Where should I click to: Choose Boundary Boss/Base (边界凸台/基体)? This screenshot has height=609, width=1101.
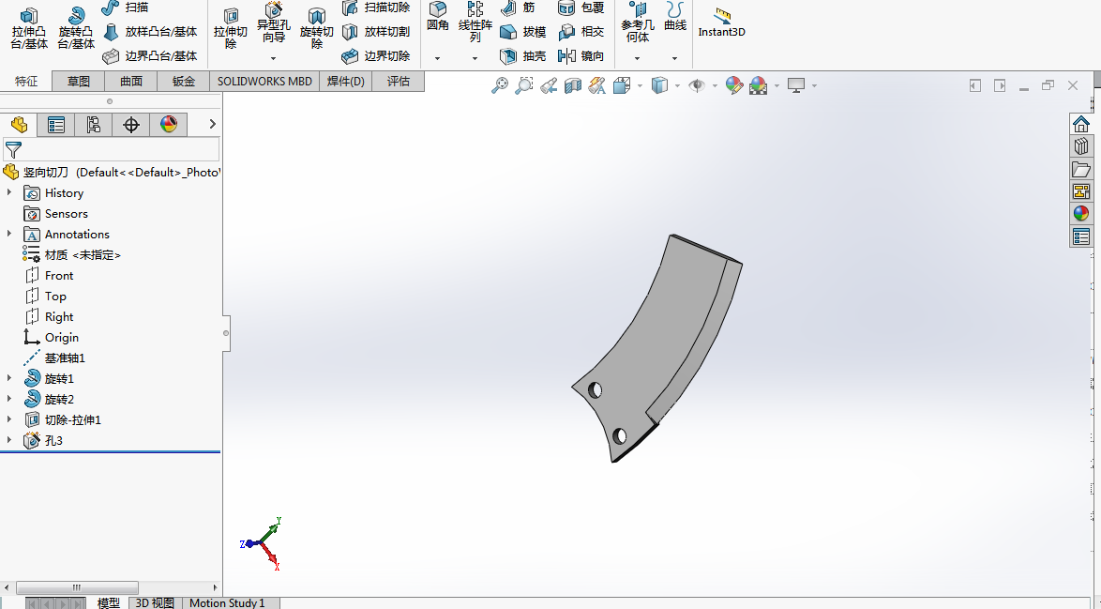(150, 56)
